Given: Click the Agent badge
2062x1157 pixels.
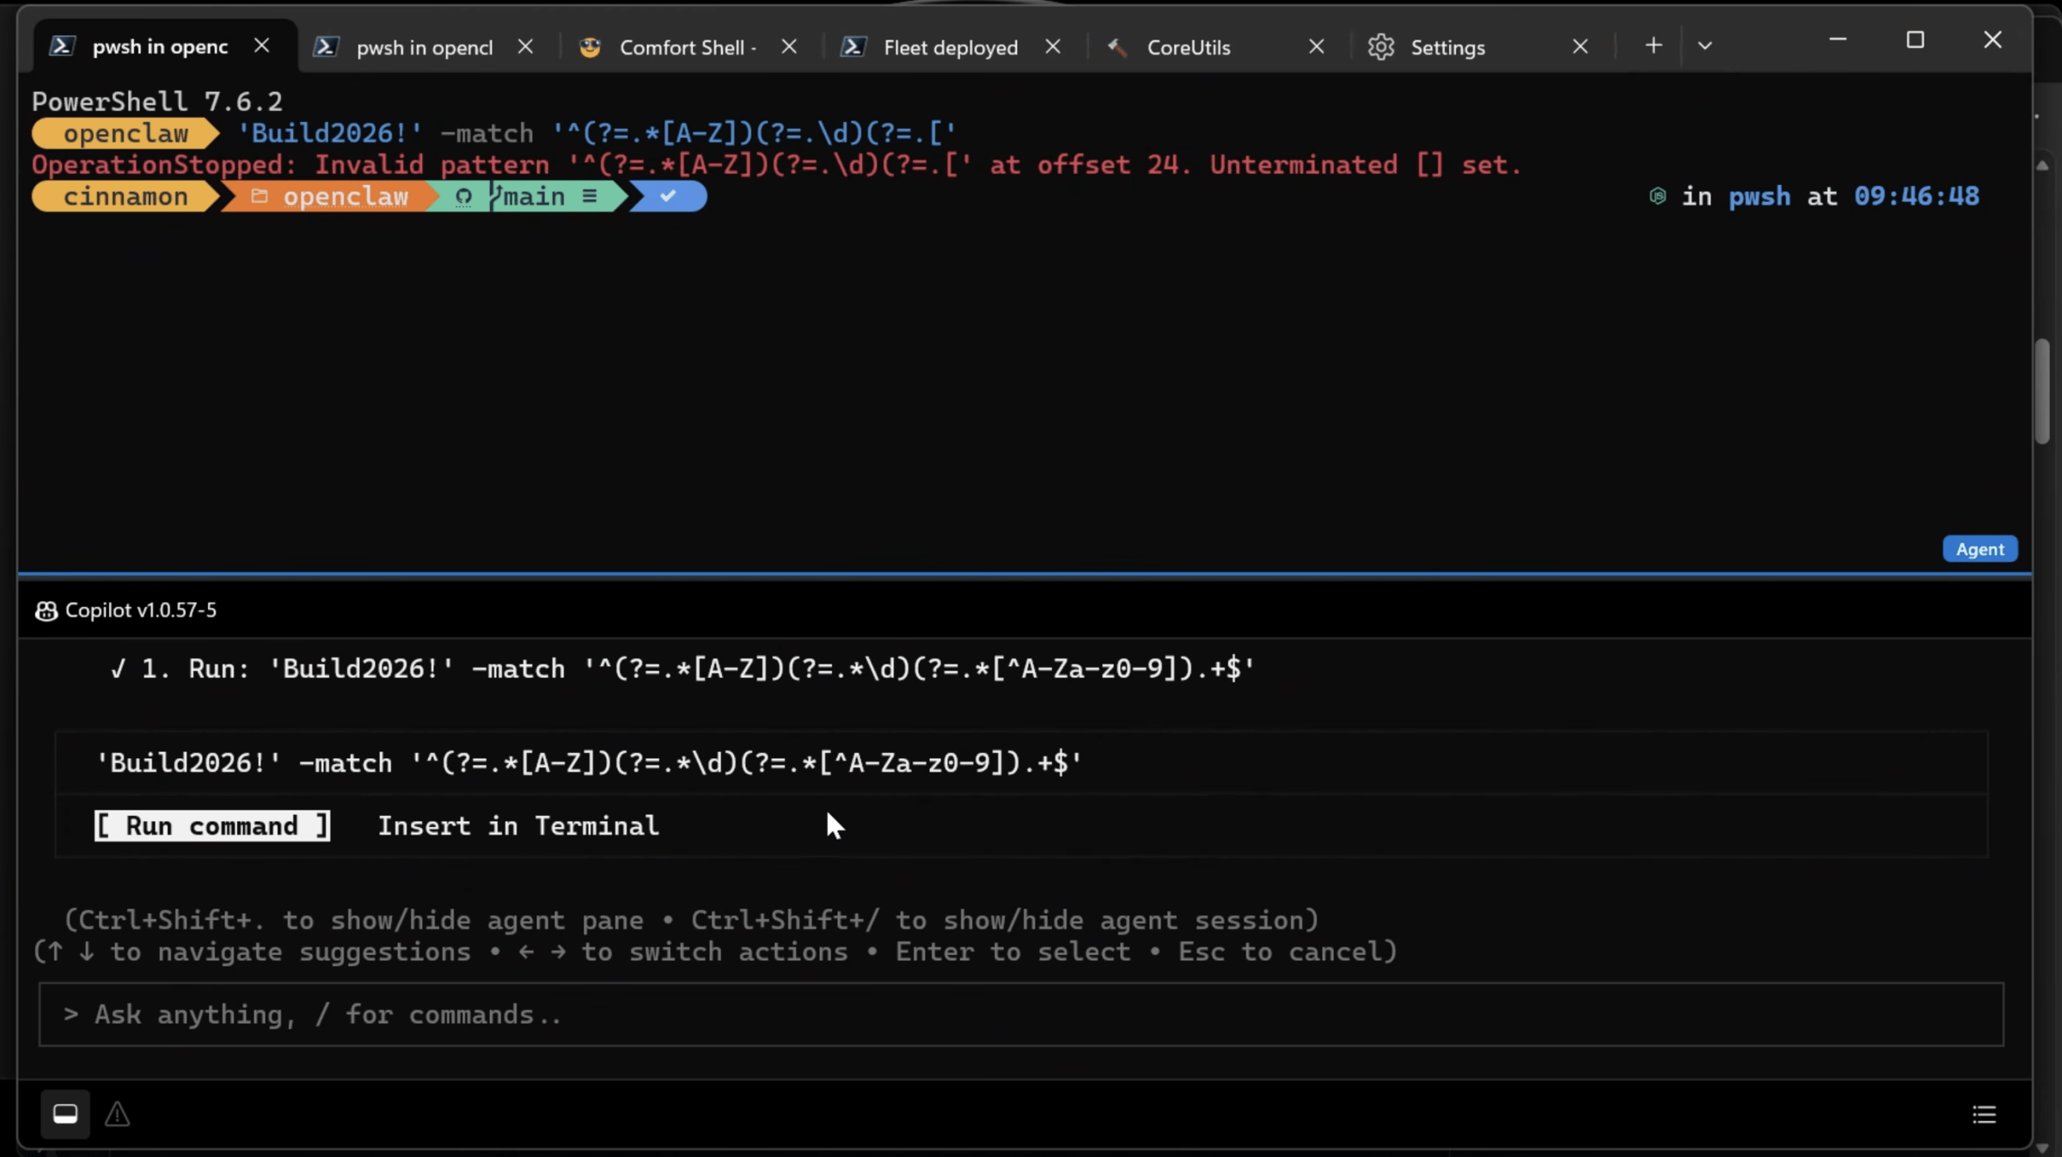Looking at the screenshot, I should (1979, 548).
